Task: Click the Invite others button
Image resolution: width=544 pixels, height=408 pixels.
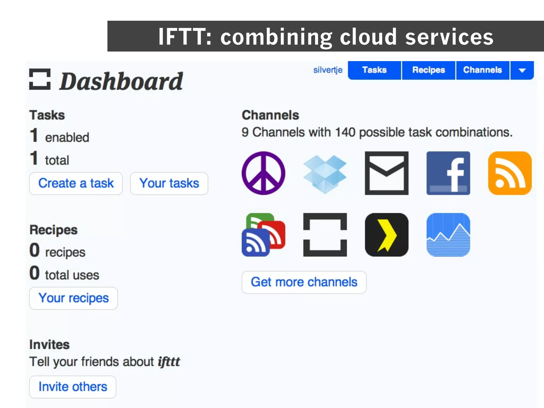Action: tap(73, 387)
